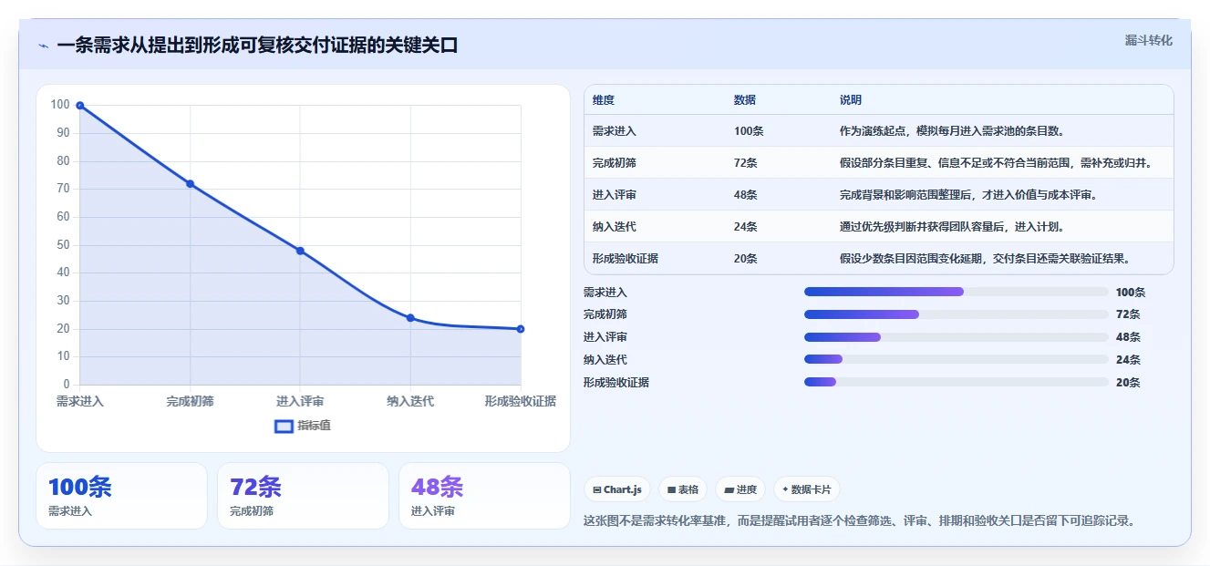Click the 完成初筛 progress bar
Viewport: 1210px width, 566px height.
[x=957, y=314]
